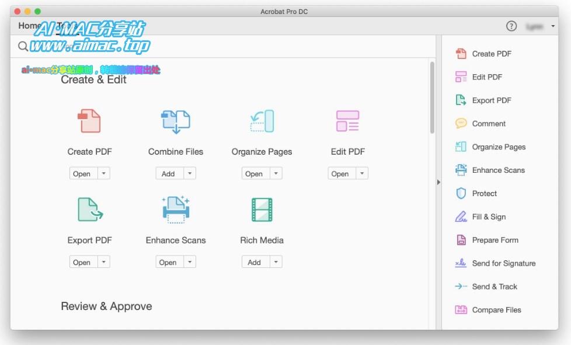Select Create PDF icon in right sidebar
571x345 pixels.
pos(461,54)
